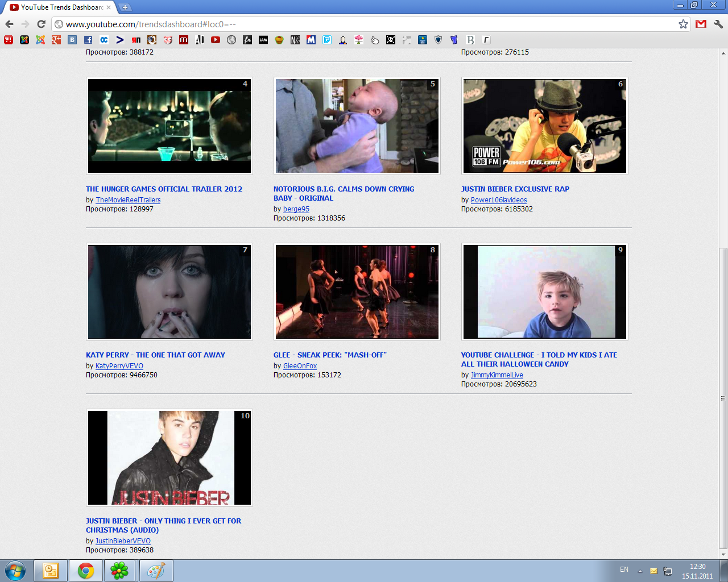Open The Hunger Games trailer thumbnail
The width and height of the screenshot is (728, 582).
point(169,126)
